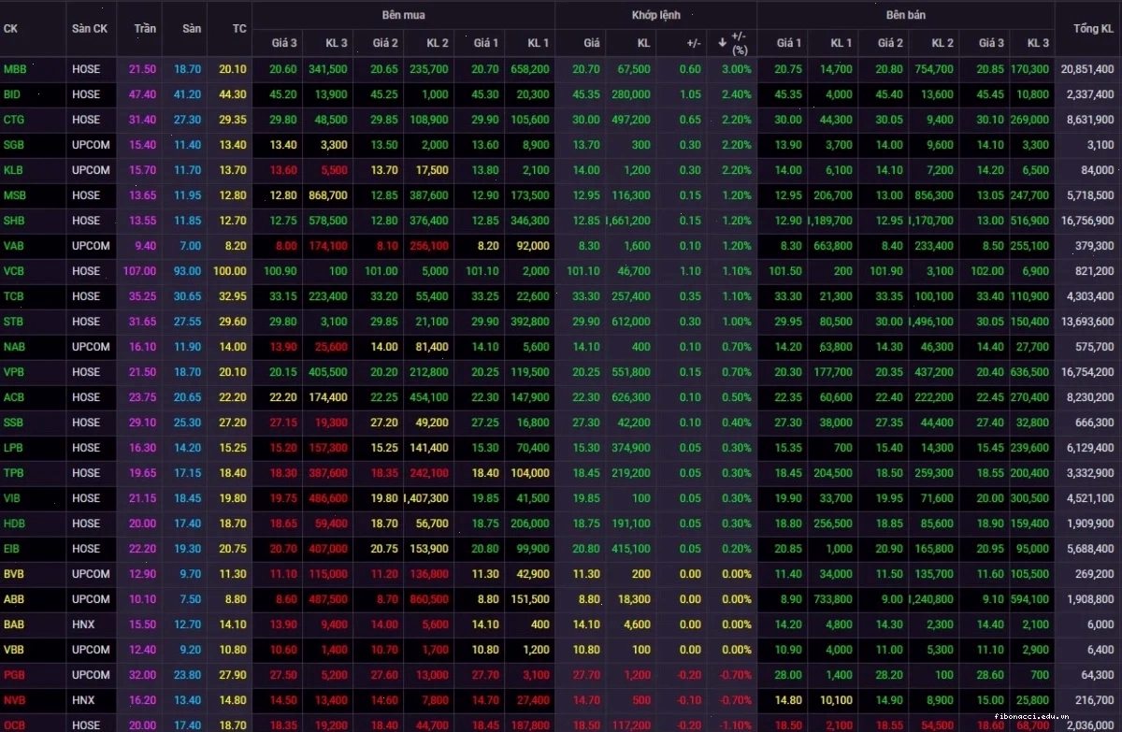Click STB total volume 13,693,600
This screenshot has height=732, width=1122.
pos(1087,322)
